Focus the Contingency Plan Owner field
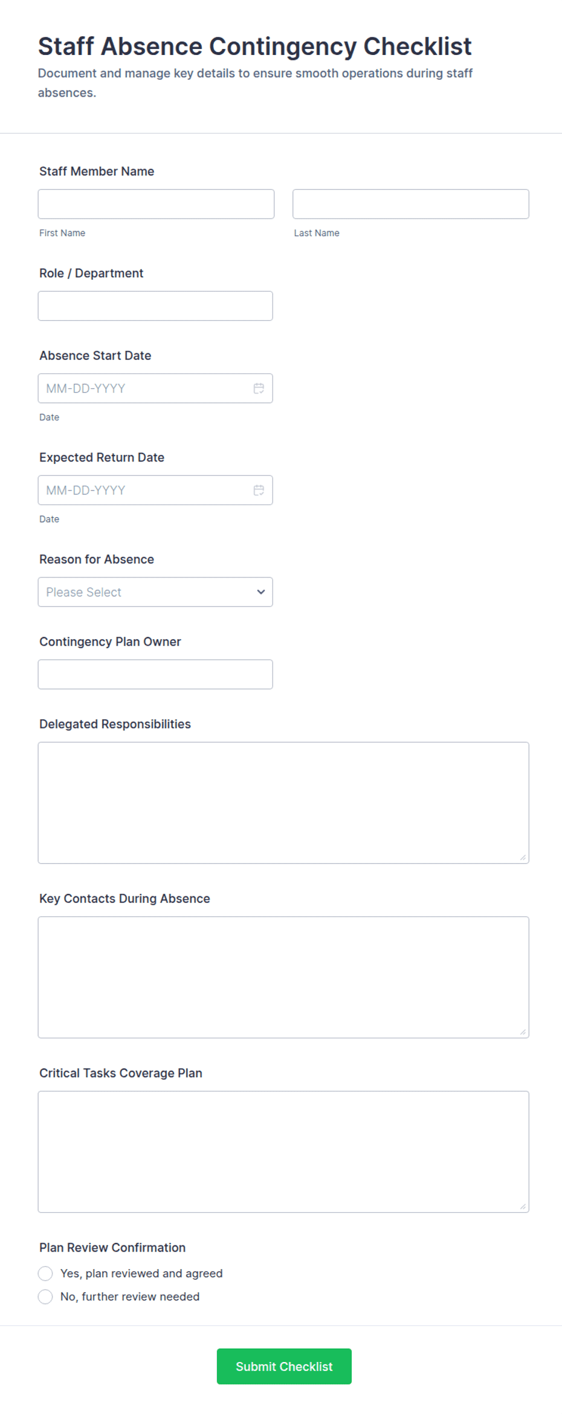 (x=155, y=675)
